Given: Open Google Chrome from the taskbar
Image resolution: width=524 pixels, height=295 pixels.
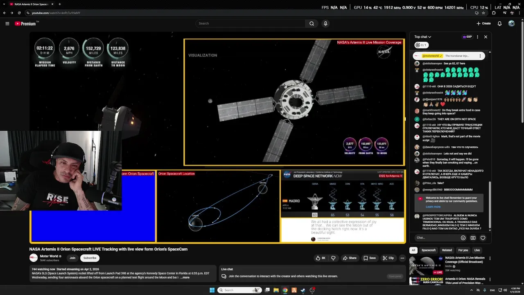Looking at the screenshot, I should point(285,290).
